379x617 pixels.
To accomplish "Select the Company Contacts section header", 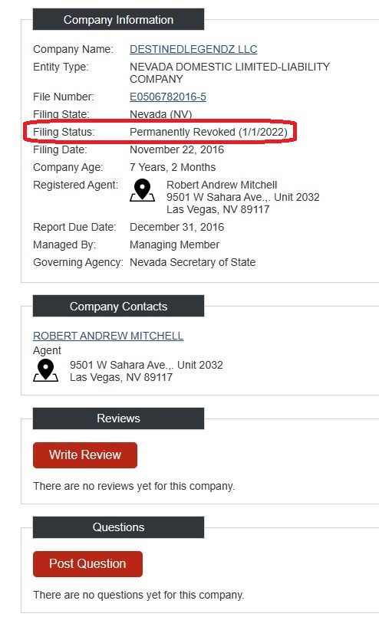I will pos(119,306).
